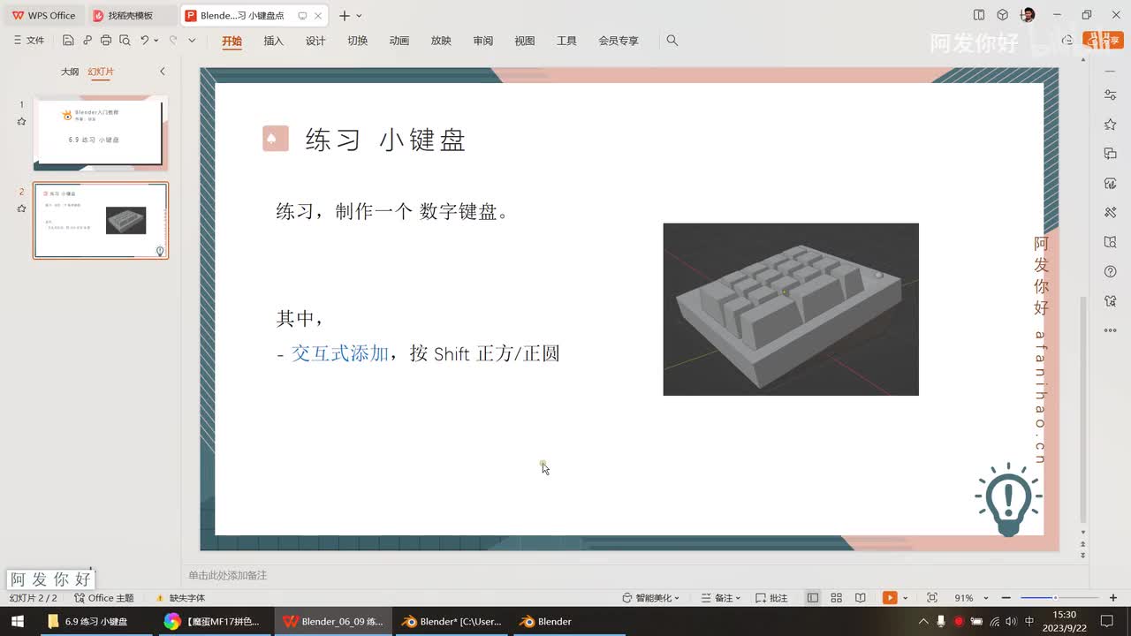This screenshot has height=636, width=1131.
Task: Select the 插入 ribbon tab
Action: point(274,41)
